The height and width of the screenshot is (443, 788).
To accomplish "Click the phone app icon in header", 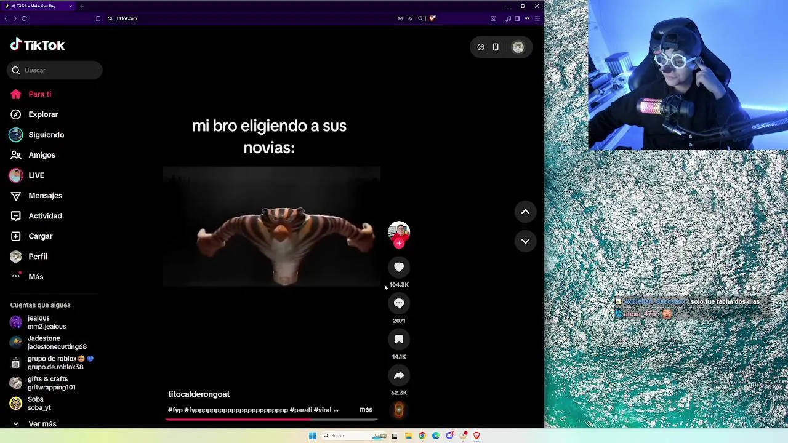I will pyautogui.click(x=496, y=47).
